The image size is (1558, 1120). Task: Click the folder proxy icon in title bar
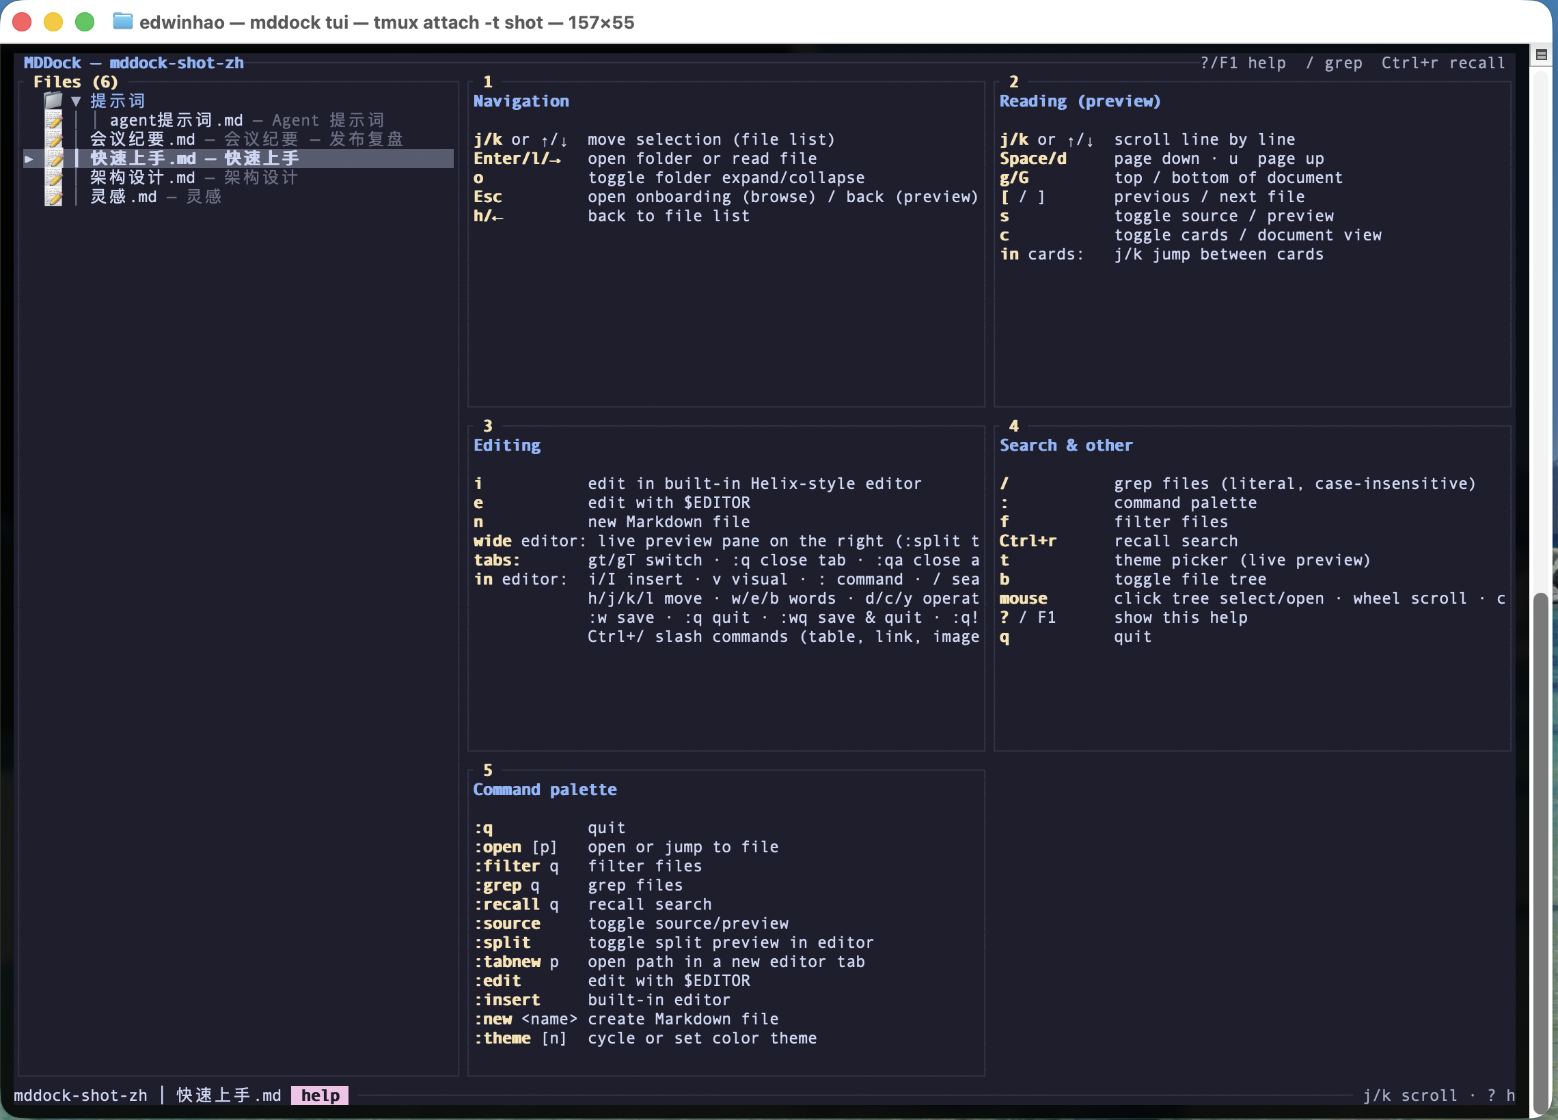(x=122, y=21)
